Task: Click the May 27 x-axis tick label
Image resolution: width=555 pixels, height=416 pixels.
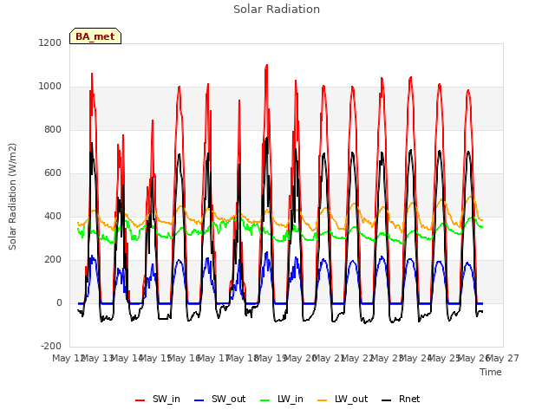Action: [x=503, y=358]
